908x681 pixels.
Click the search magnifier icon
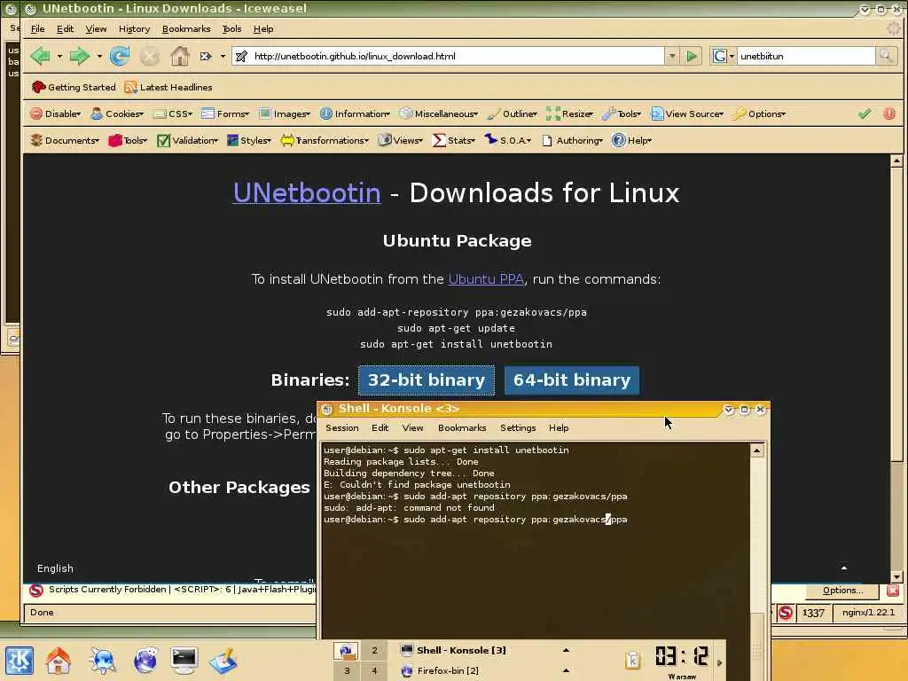tap(886, 56)
